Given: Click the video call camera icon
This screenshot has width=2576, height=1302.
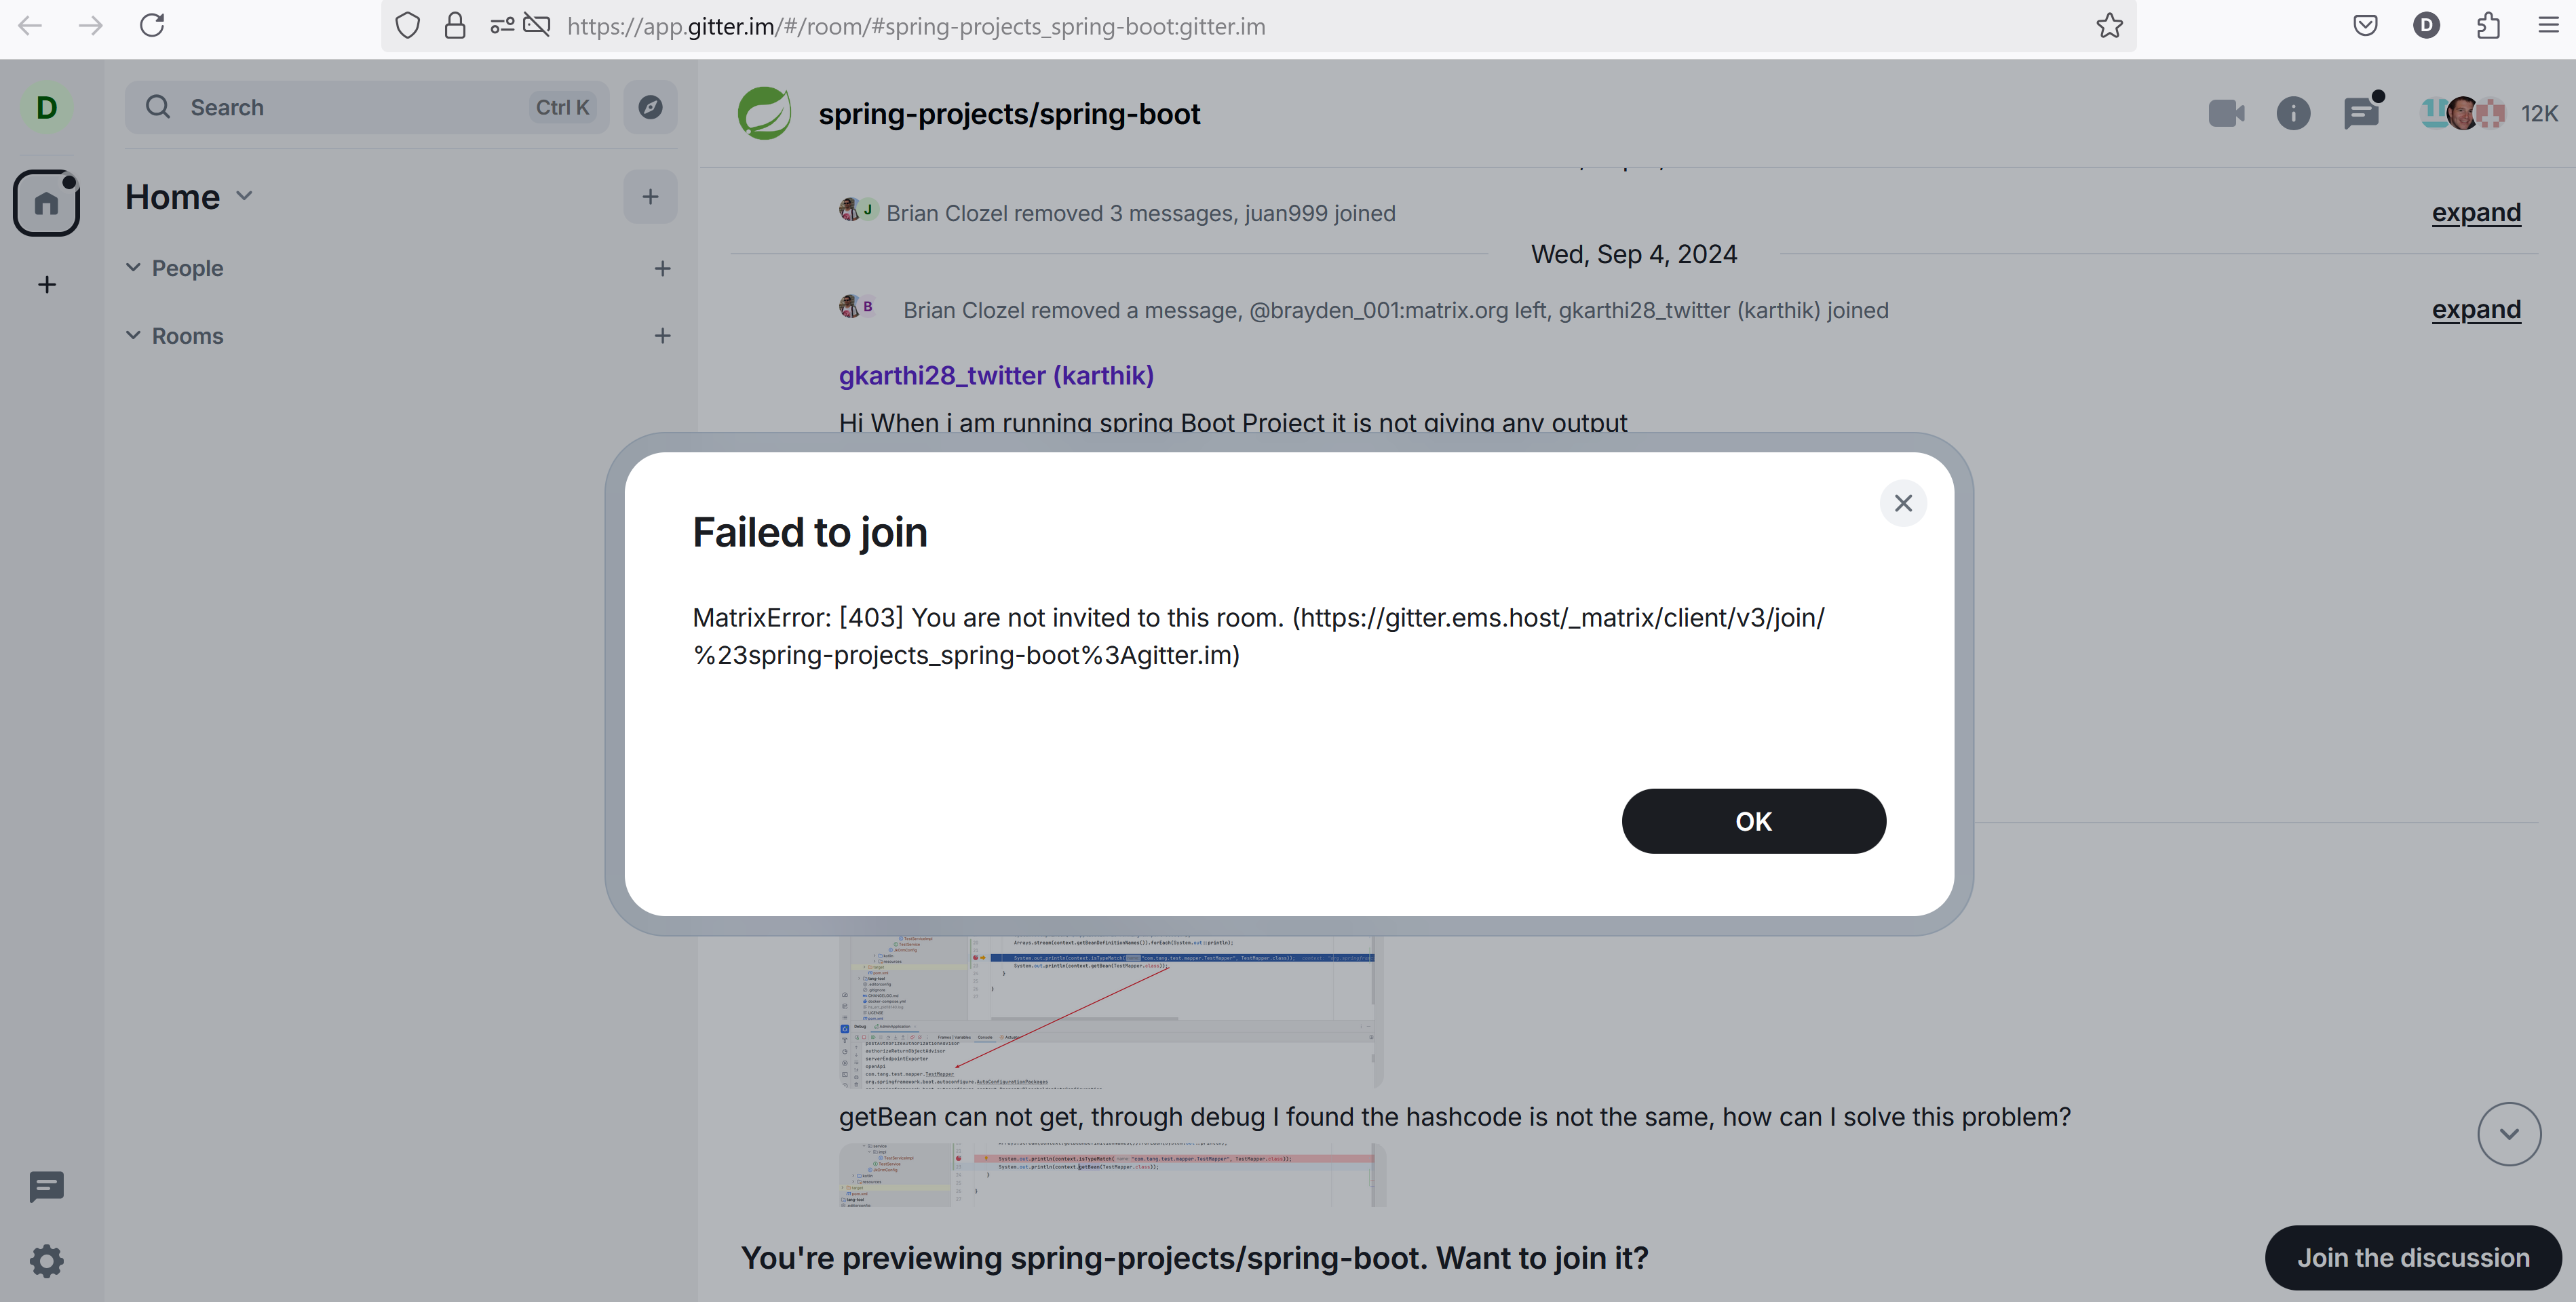Looking at the screenshot, I should click(2225, 114).
